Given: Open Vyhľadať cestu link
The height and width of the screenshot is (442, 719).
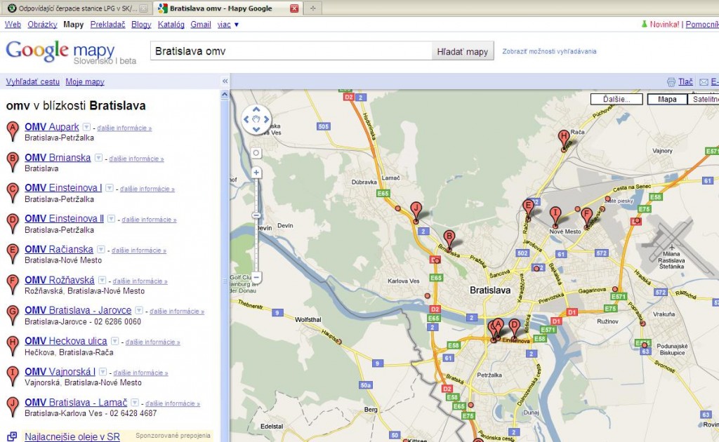Looking at the screenshot, I should tap(32, 81).
